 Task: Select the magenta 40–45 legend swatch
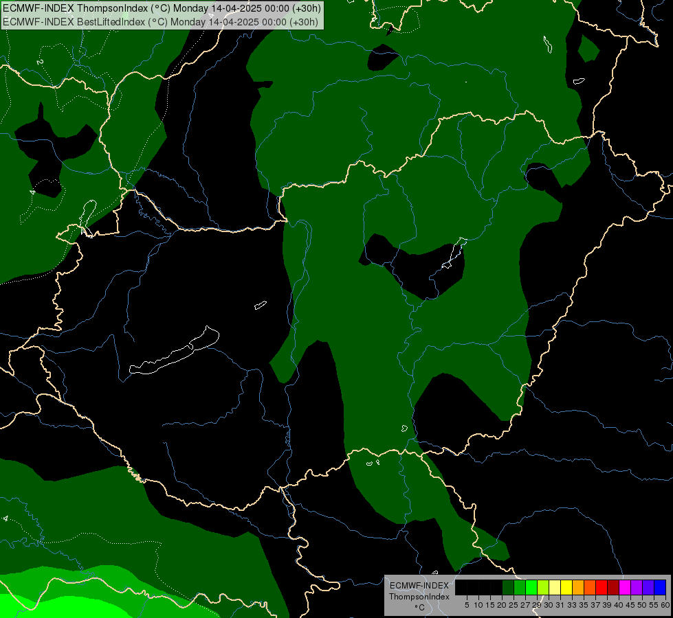click(x=625, y=587)
